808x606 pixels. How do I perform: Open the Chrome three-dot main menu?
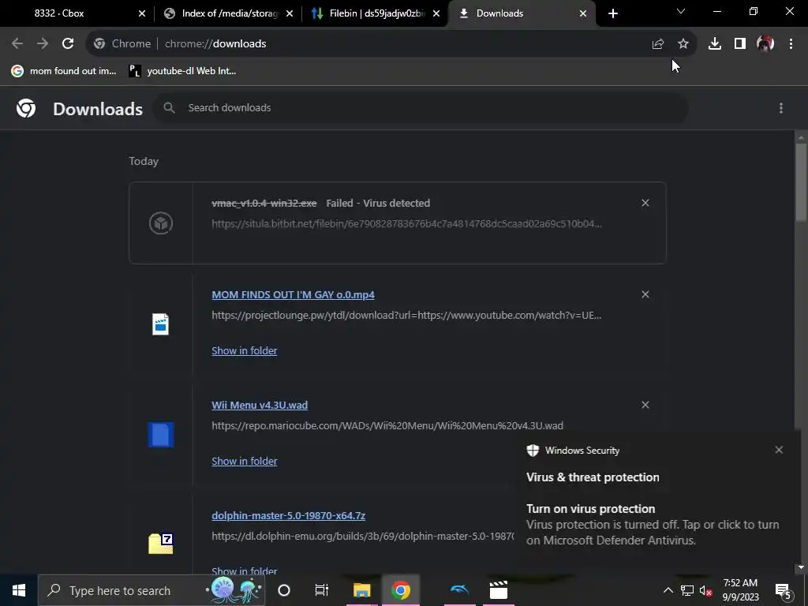791,44
